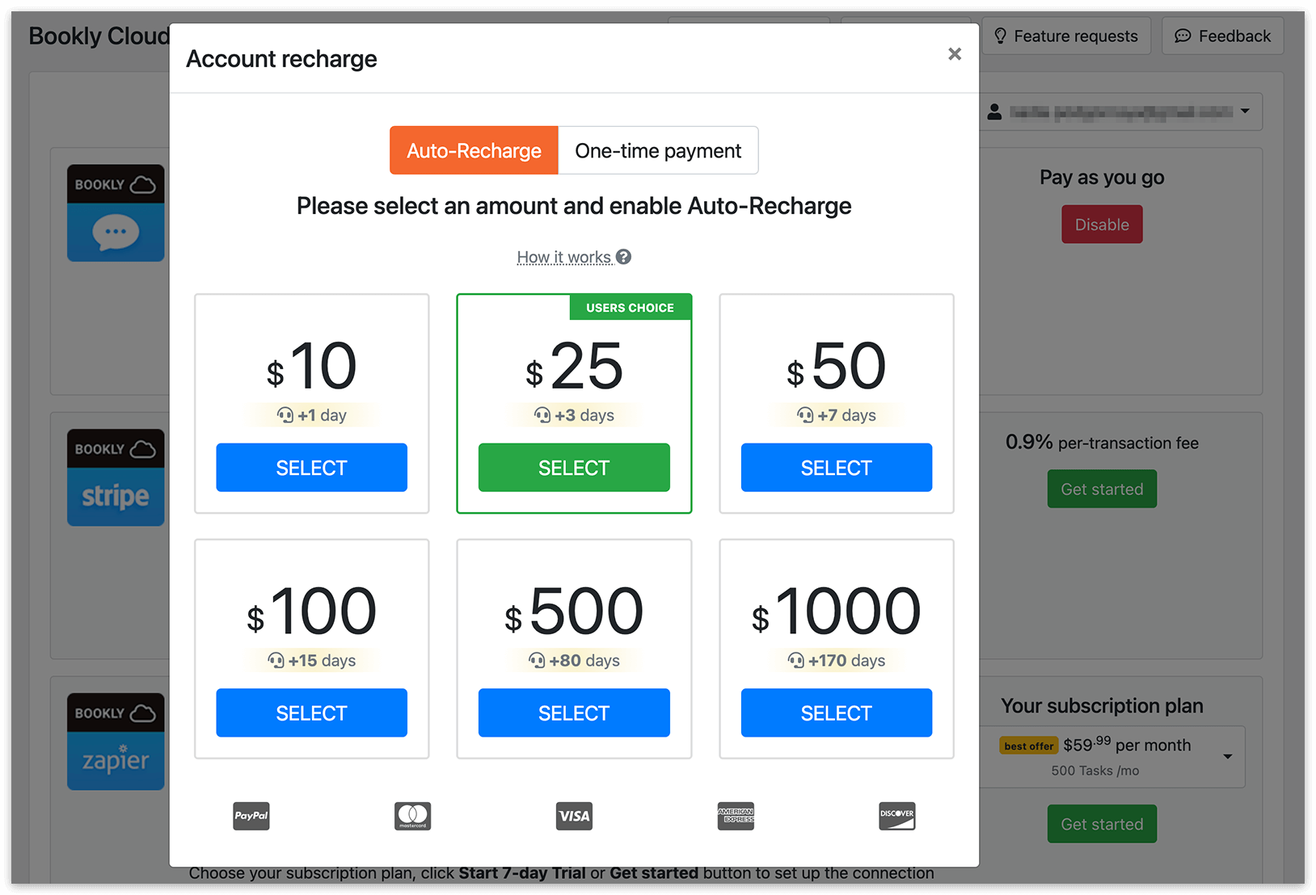Click the speech bubble icon on Feedback

coord(1183,36)
